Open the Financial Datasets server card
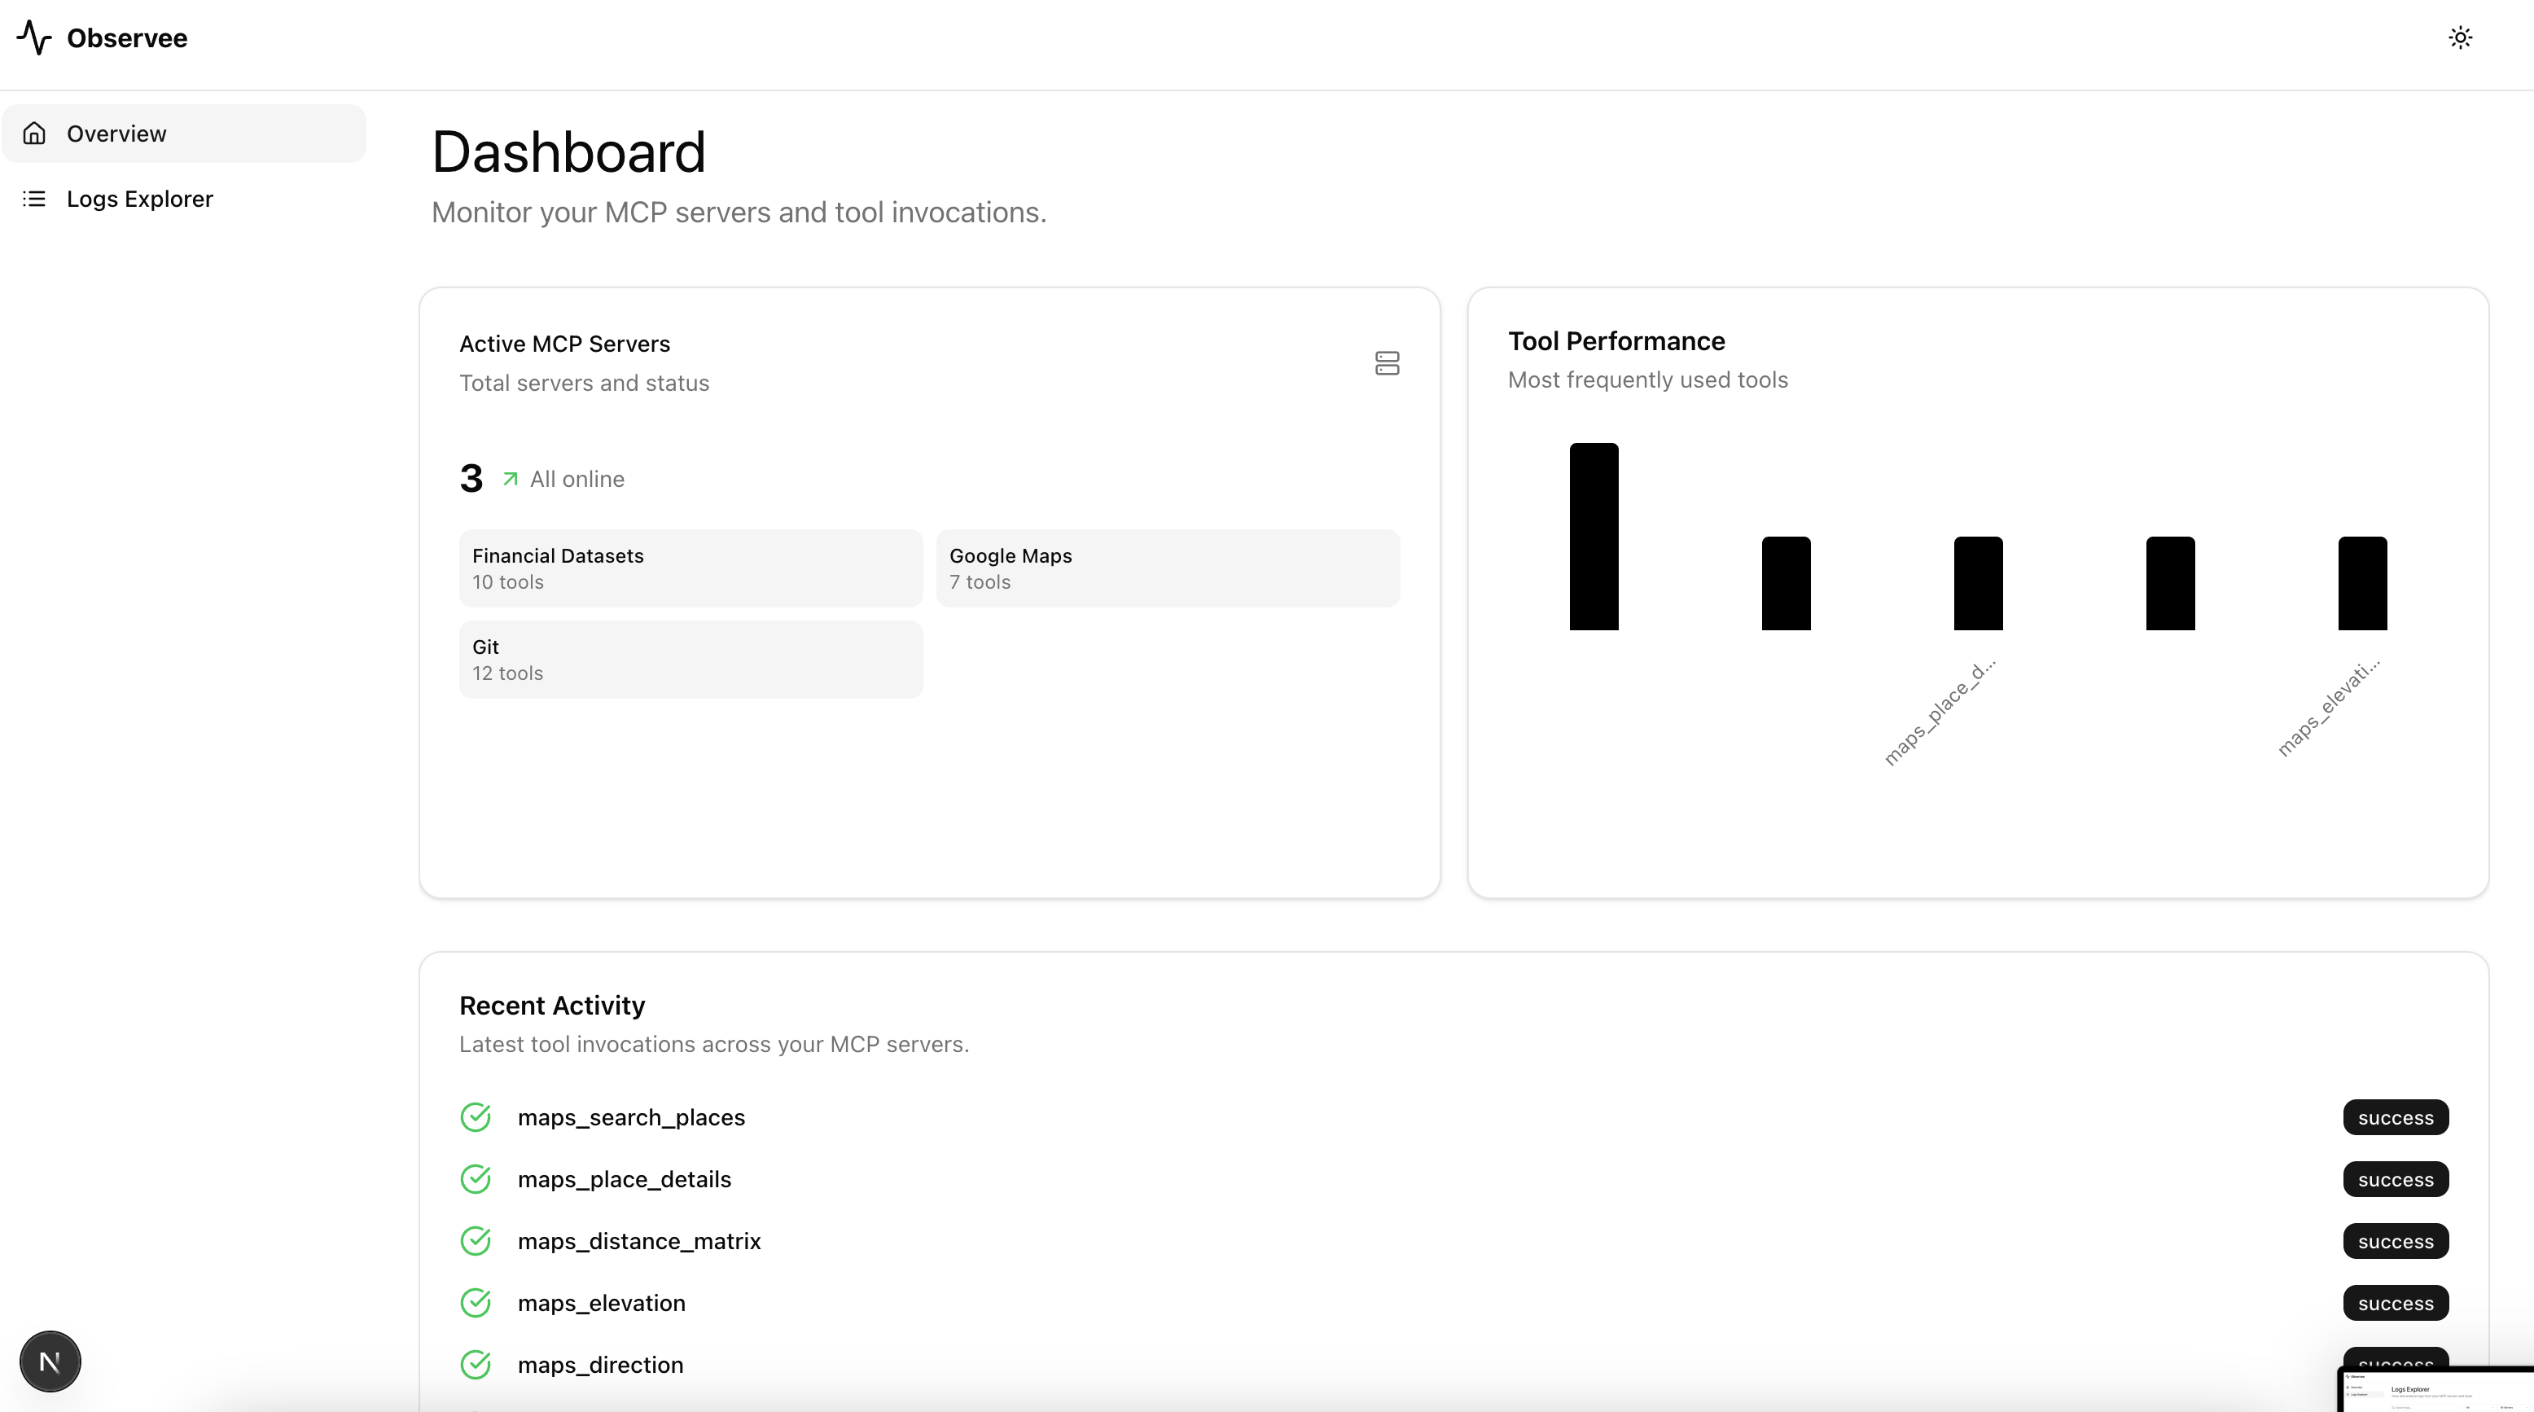The width and height of the screenshot is (2534, 1412). pos(690,568)
